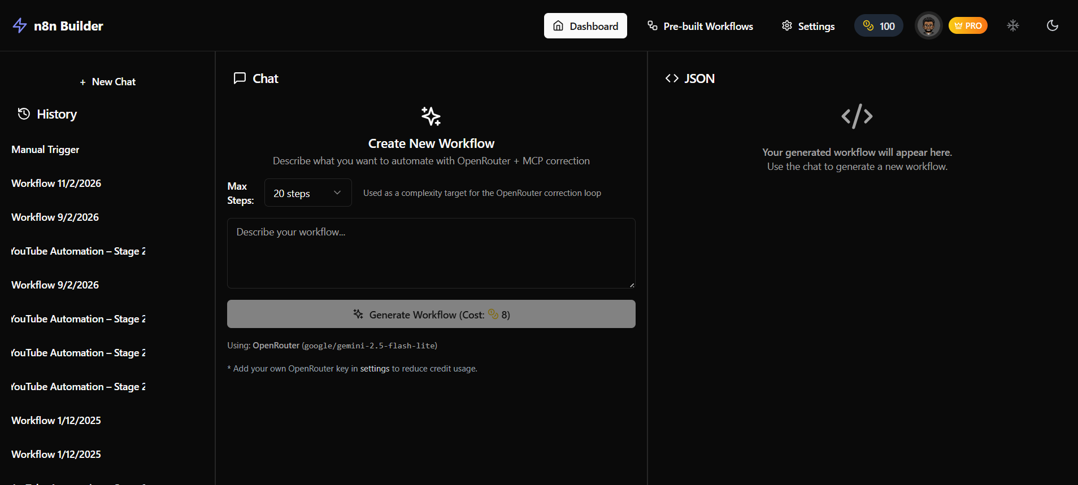Screen dimensions: 1078x485
Task: Click the Pre-built Workflows nodes icon
Action: point(653,26)
